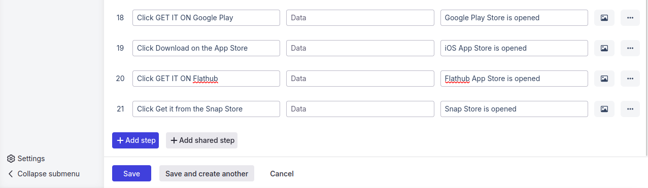Edit step 18 action 'Click GET IT ON Google Play'
648x188 pixels.
pyautogui.click(x=206, y=18)
